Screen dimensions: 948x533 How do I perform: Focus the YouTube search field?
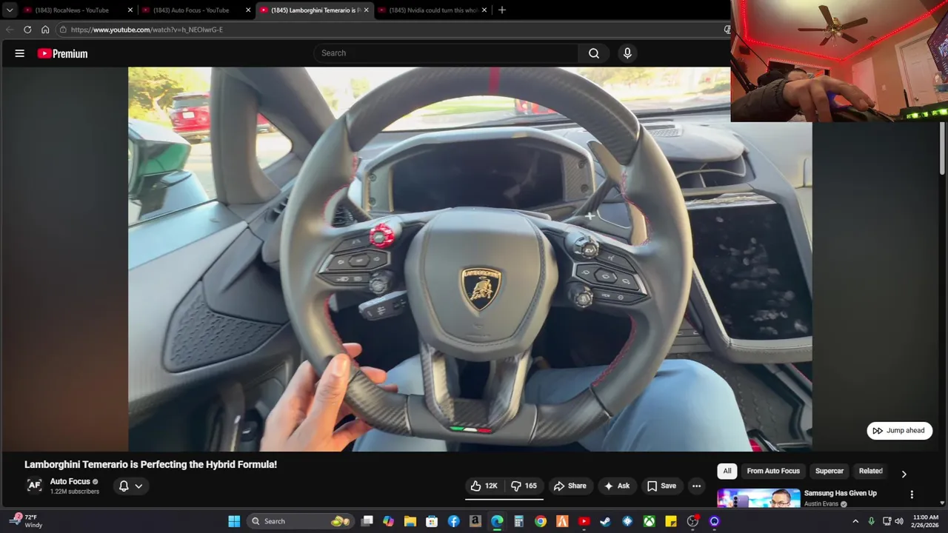447,53
